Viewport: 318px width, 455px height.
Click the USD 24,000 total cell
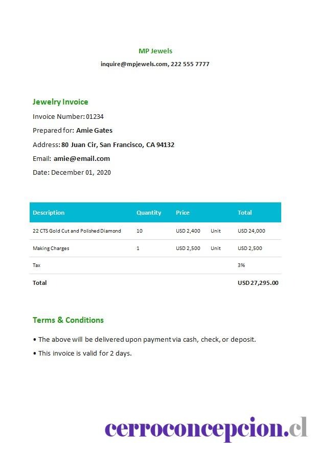[252, 231]
